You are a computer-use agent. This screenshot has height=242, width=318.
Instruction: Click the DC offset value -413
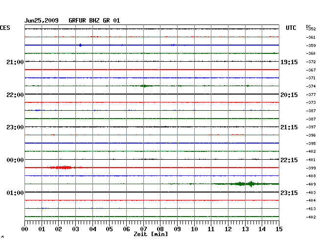(311, 209)
